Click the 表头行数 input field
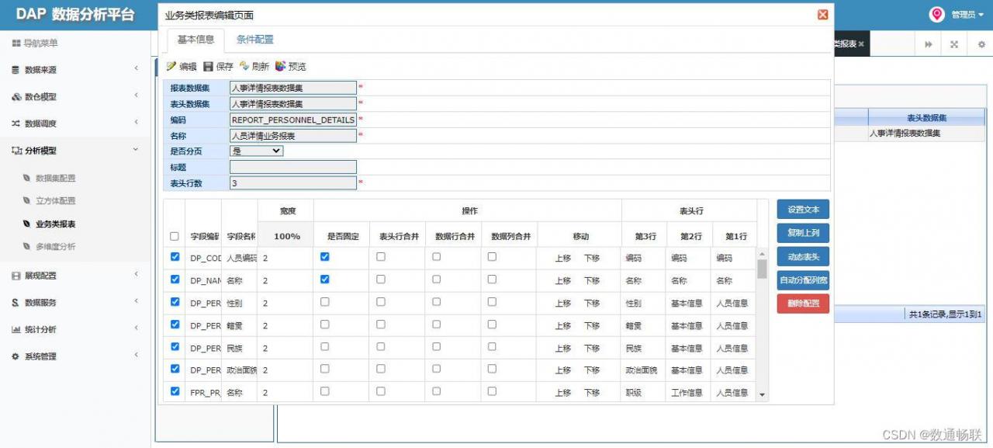This screenshot has width=993, height=448. point(293,183)
